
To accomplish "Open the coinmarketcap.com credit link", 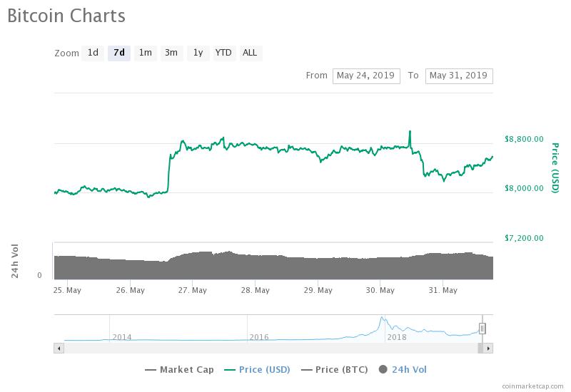I will pyautogui.click(x=532, y=386).
